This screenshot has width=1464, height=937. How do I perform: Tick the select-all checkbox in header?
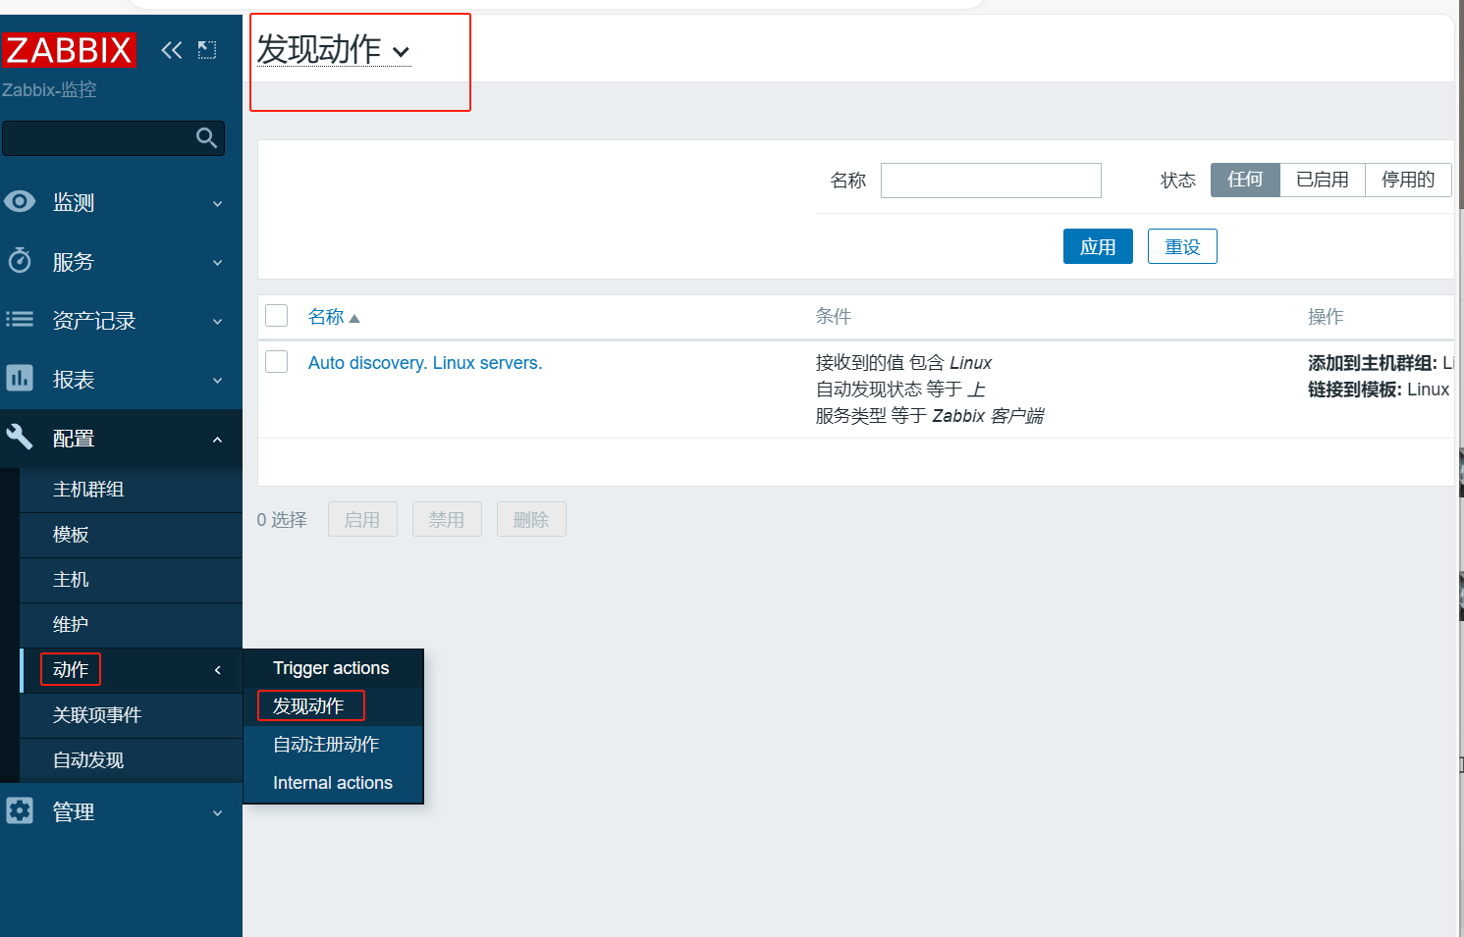click(277, 316)
